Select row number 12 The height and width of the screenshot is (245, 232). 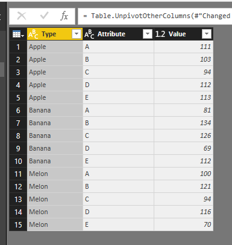coord(18,186)
